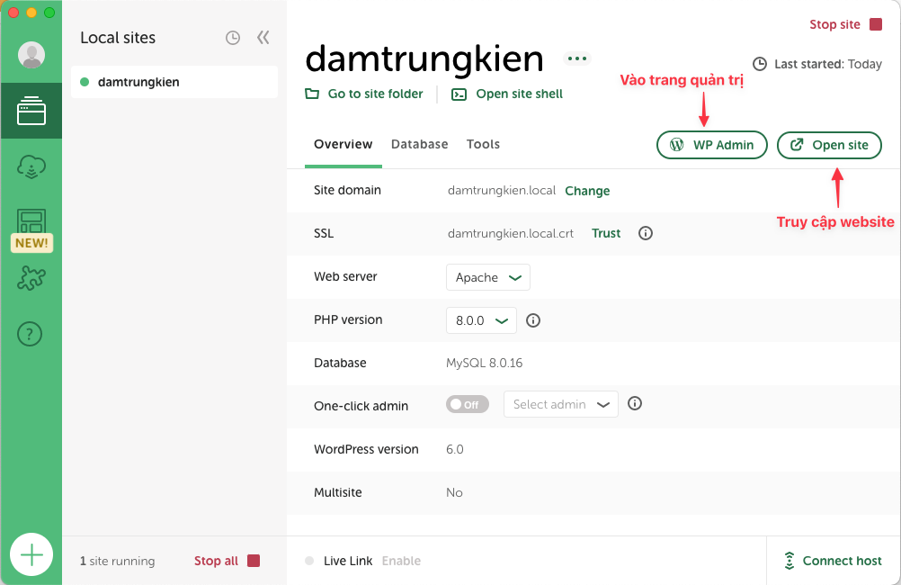
Task: Switch to the Tools tab
Action: (x=483, y=144)
